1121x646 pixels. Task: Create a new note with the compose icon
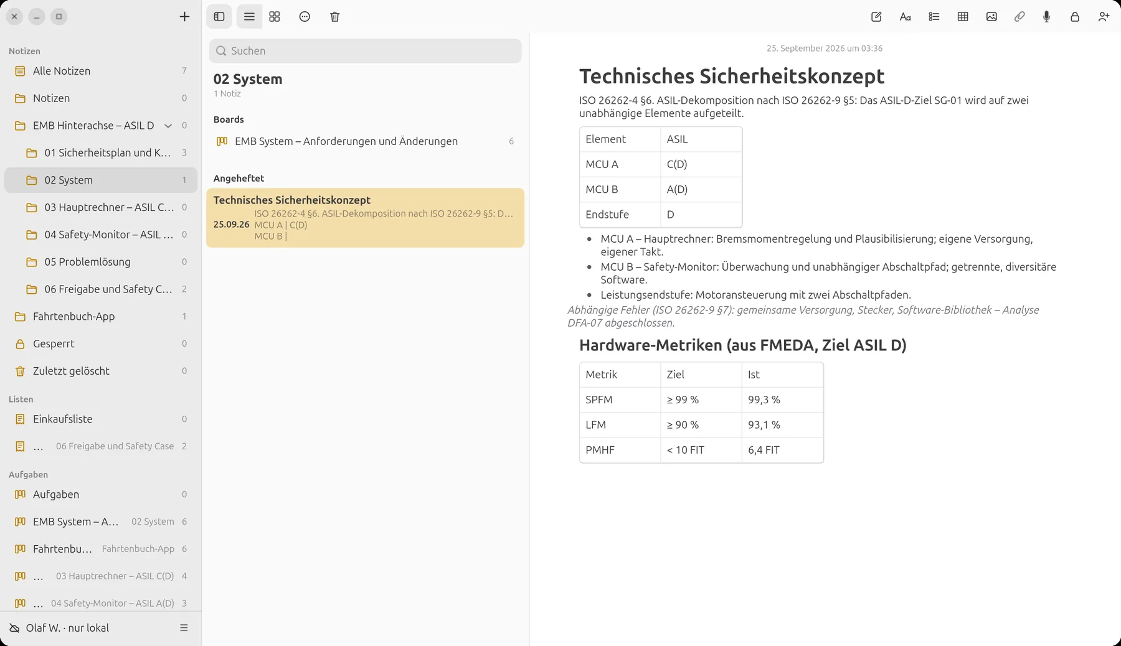[876, 17]
